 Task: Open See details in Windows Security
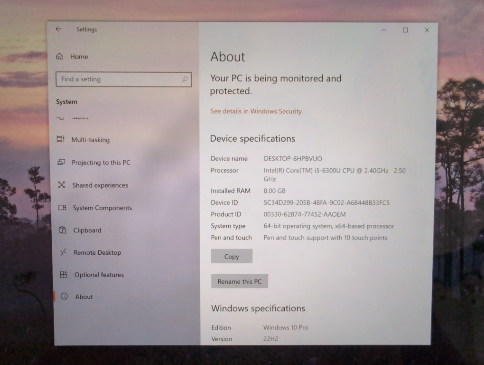pyautogui.click(x=256, y=111)
